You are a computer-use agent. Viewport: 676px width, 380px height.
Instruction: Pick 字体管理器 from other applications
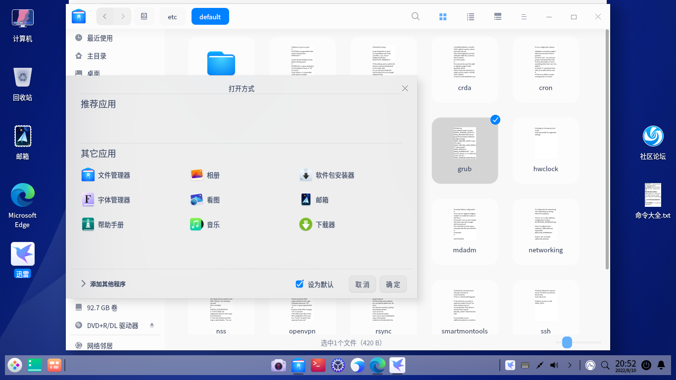[113, 199]
